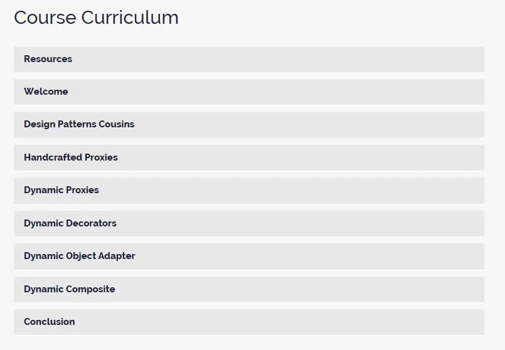505x350 pixels.
Task: Click the "Dynamic Proxies" label text
Action: pyautogui.click(x=61, y=190)
